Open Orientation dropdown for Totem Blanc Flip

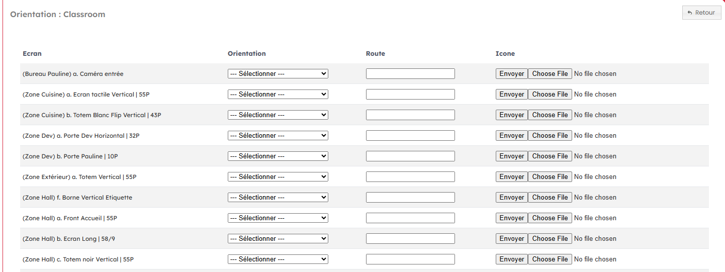[278, 115]
